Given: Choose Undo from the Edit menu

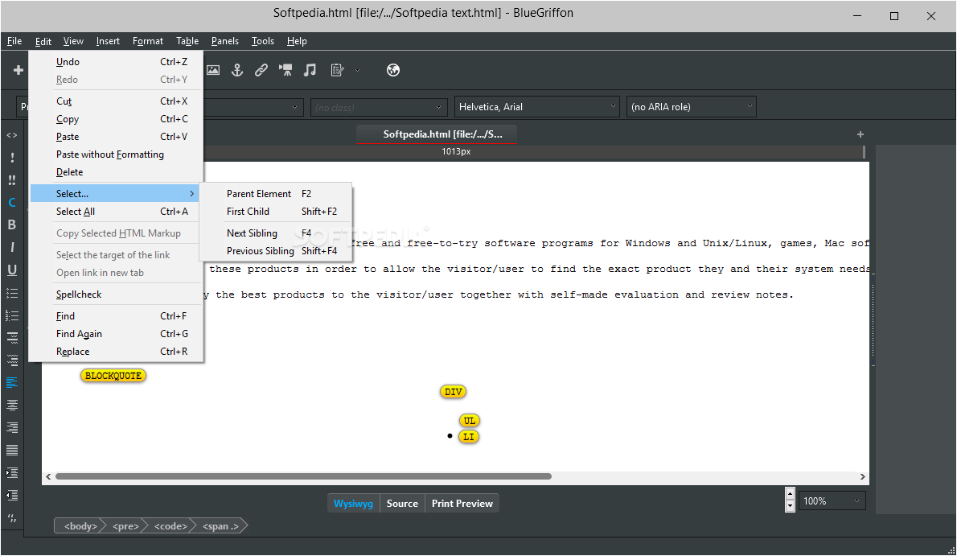Looking at the screenshot, I should click(x=116, y=62).
